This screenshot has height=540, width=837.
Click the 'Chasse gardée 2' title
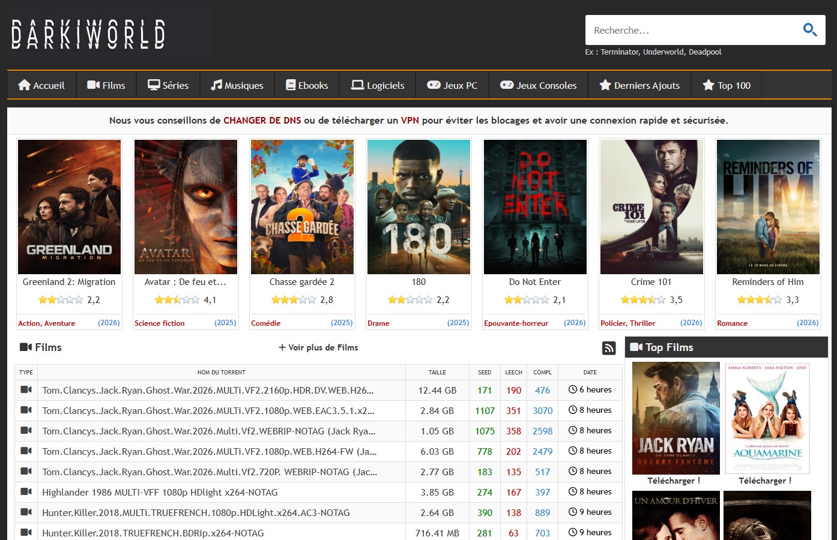(x=302, y=282)
